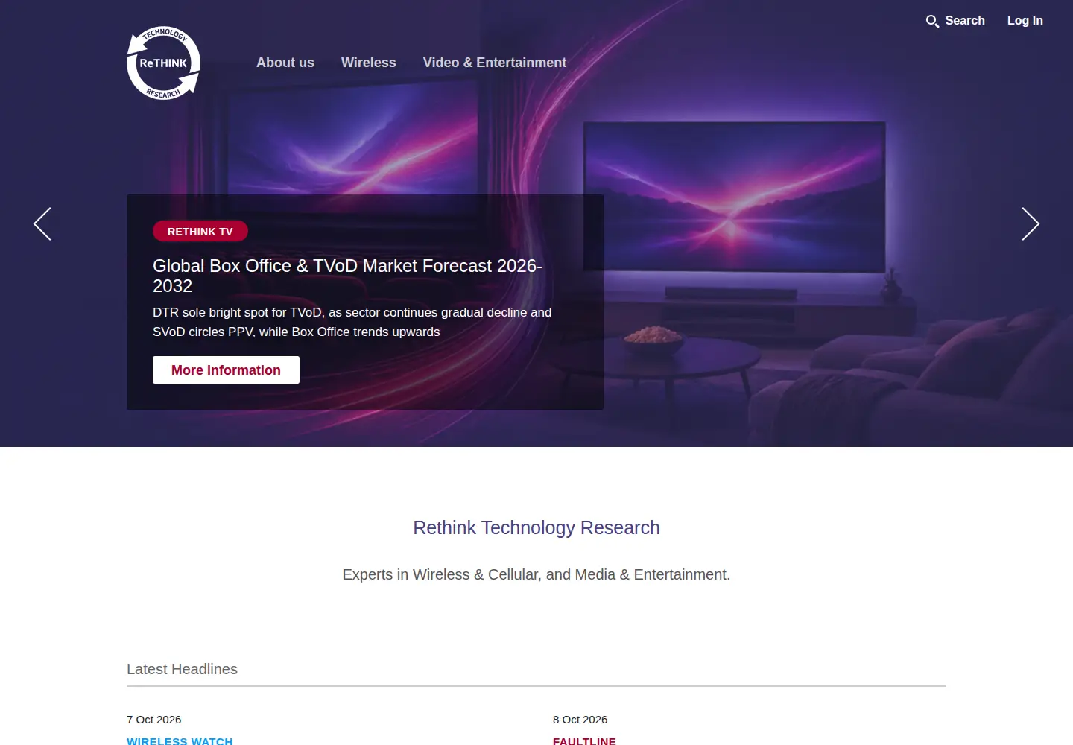The image size is (1073, 745).
Task: Advance to next slide arrow
Action: pyautogui.click(x=1031, y=223)
